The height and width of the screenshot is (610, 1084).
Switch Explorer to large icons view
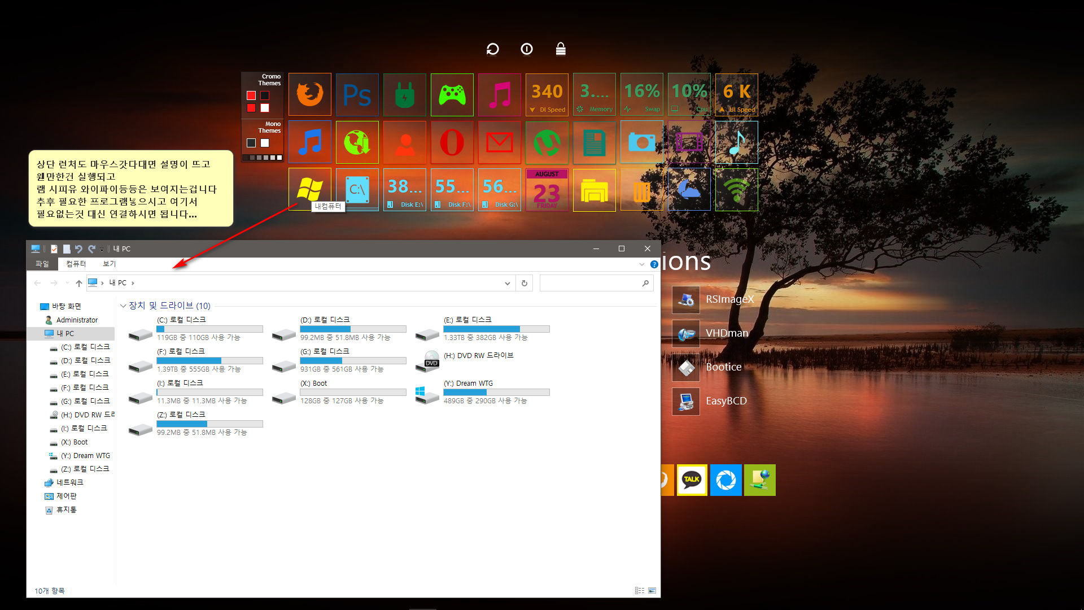pos(652,590)
